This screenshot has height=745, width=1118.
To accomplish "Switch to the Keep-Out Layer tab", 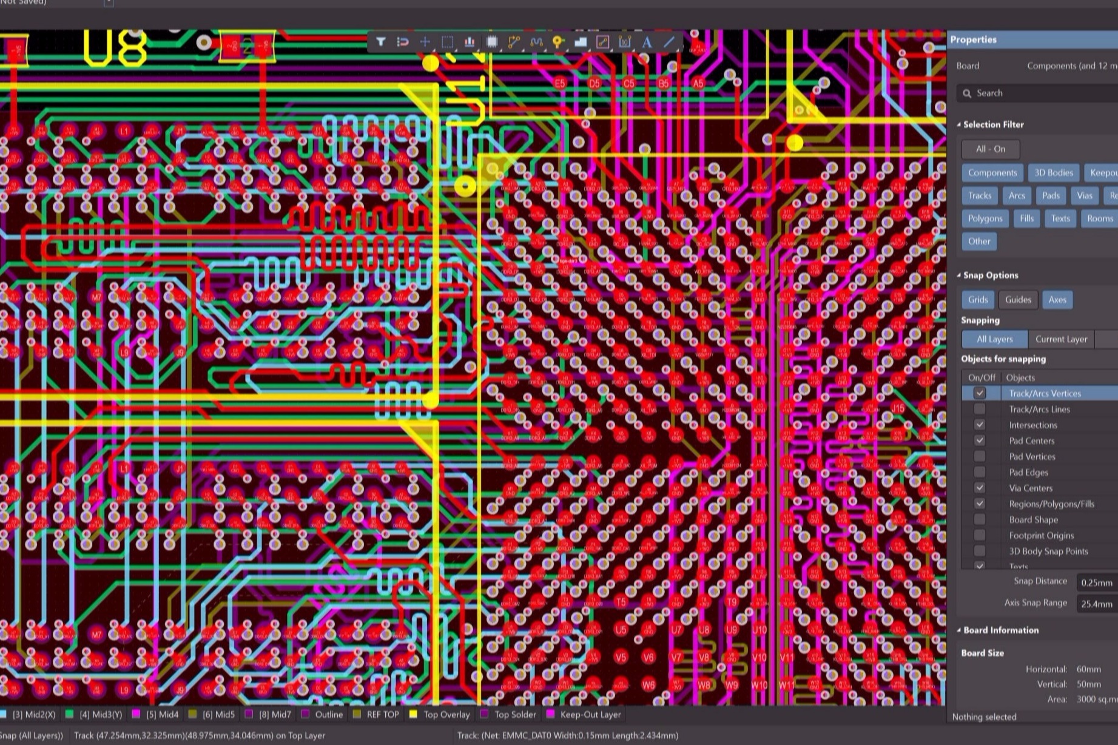I will (x=590, y=715).
